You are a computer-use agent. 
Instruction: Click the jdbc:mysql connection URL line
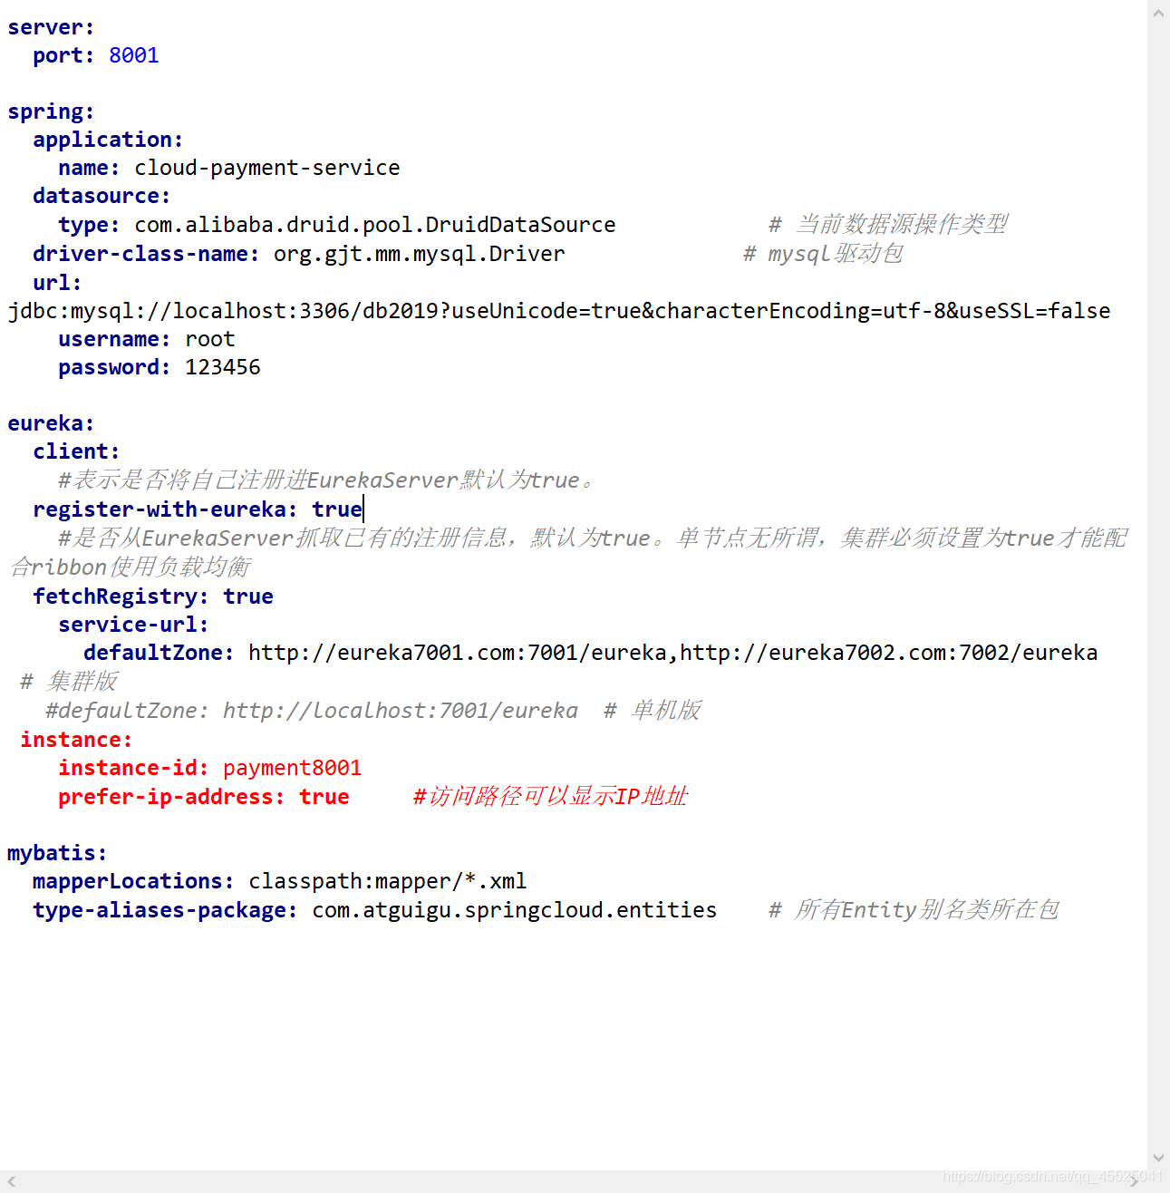pos(559,311)
